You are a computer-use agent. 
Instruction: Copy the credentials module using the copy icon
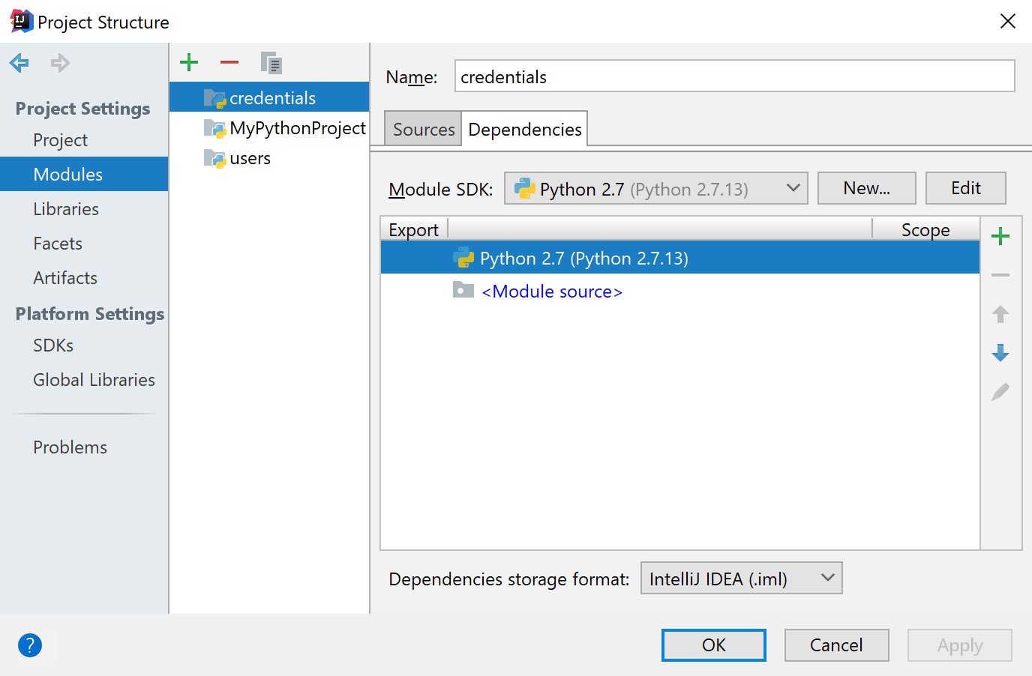[x=271, y=62]
